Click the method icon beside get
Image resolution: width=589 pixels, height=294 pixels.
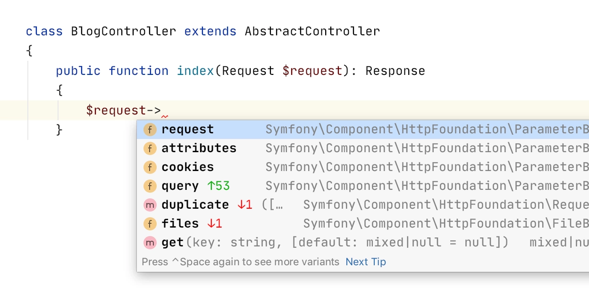click(150, 243)
